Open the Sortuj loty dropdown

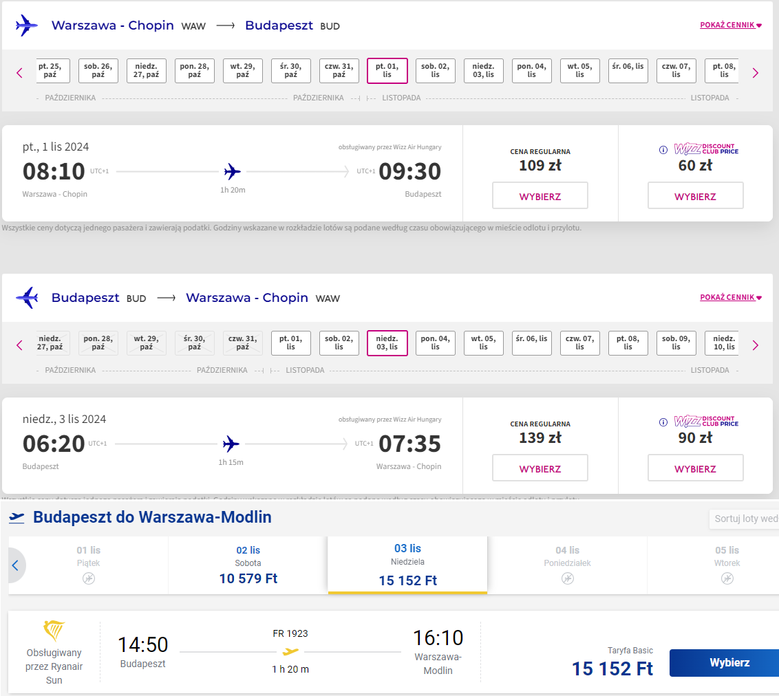[x=744, y=519]
